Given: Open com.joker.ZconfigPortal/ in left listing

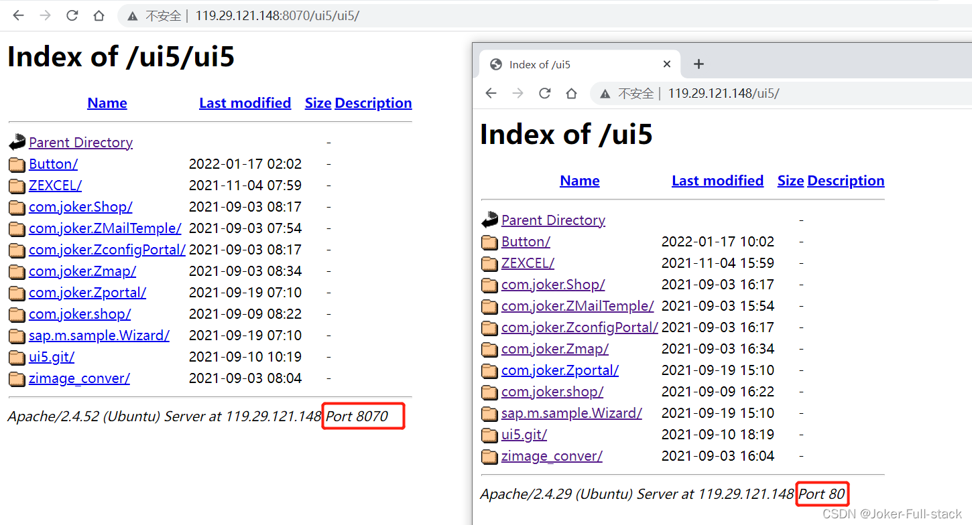Looking at the screenshot, I should pos(107,250).
